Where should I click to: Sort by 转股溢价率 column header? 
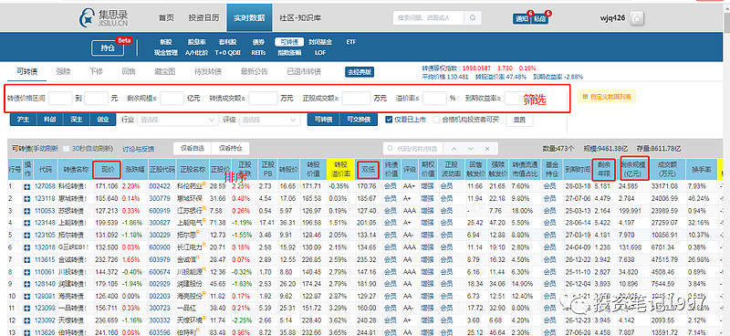[341, 170]
